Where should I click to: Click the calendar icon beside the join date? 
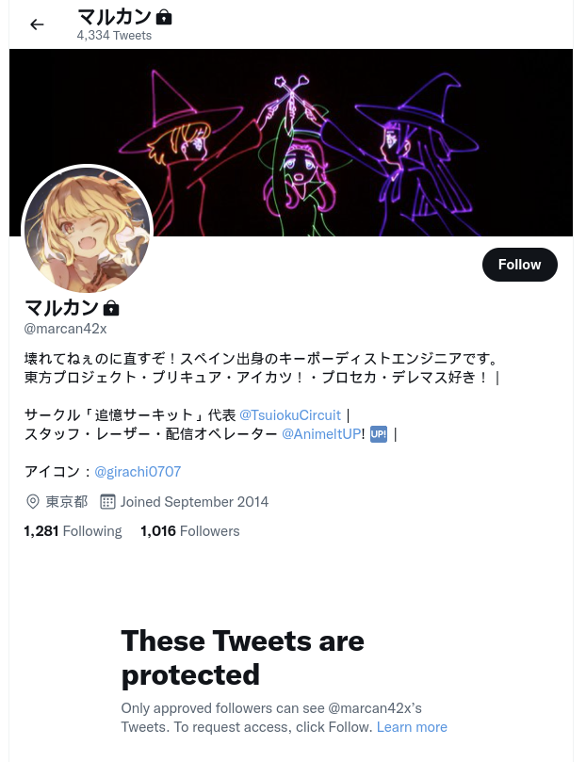tap(107, 501)
